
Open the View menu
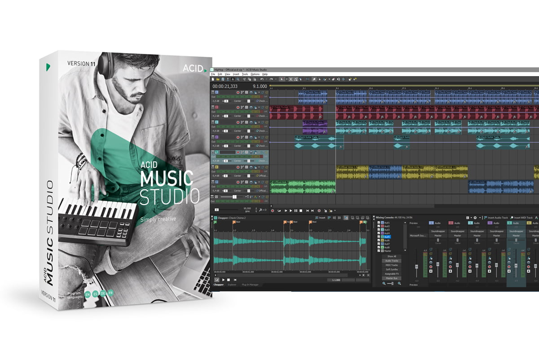pos(228,74)
